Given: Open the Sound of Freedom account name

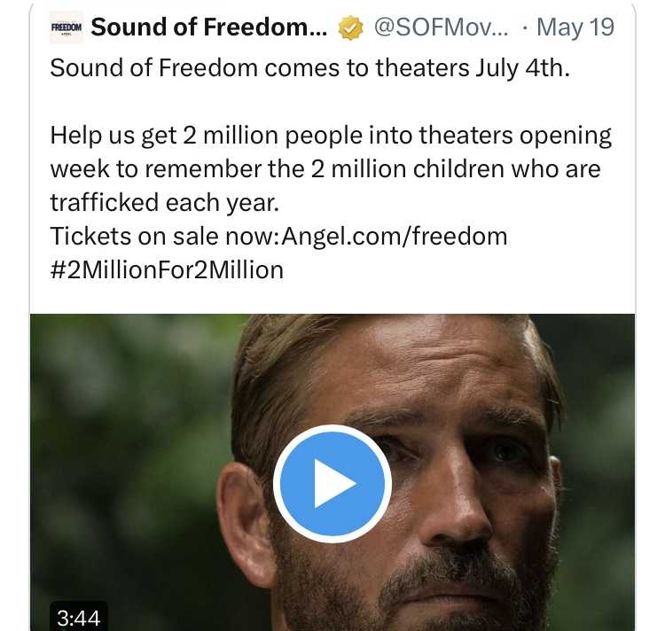Looking at the screenshot, I should point(209,27).
